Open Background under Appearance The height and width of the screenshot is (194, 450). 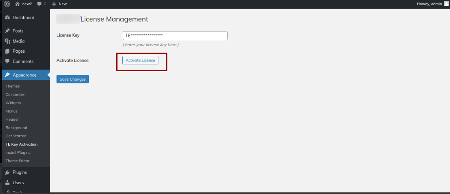16,127
